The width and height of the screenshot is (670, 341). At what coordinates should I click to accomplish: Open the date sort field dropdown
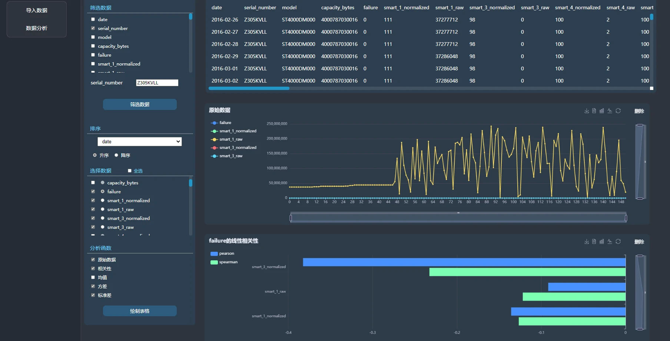click(140, 141)
